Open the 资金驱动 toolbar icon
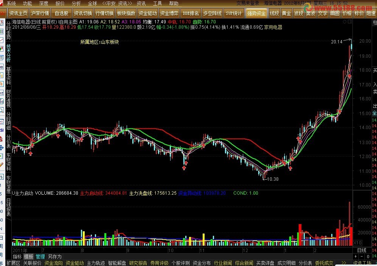 click(x=147, y=12)
